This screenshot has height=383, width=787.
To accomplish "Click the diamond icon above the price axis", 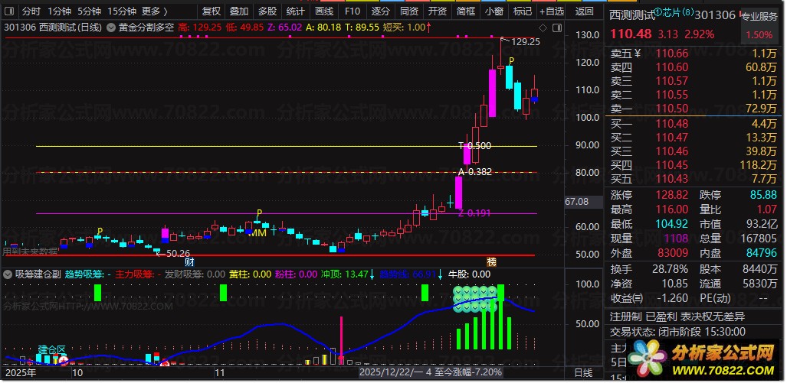I will pyautogui.click(x=543, y=27).
